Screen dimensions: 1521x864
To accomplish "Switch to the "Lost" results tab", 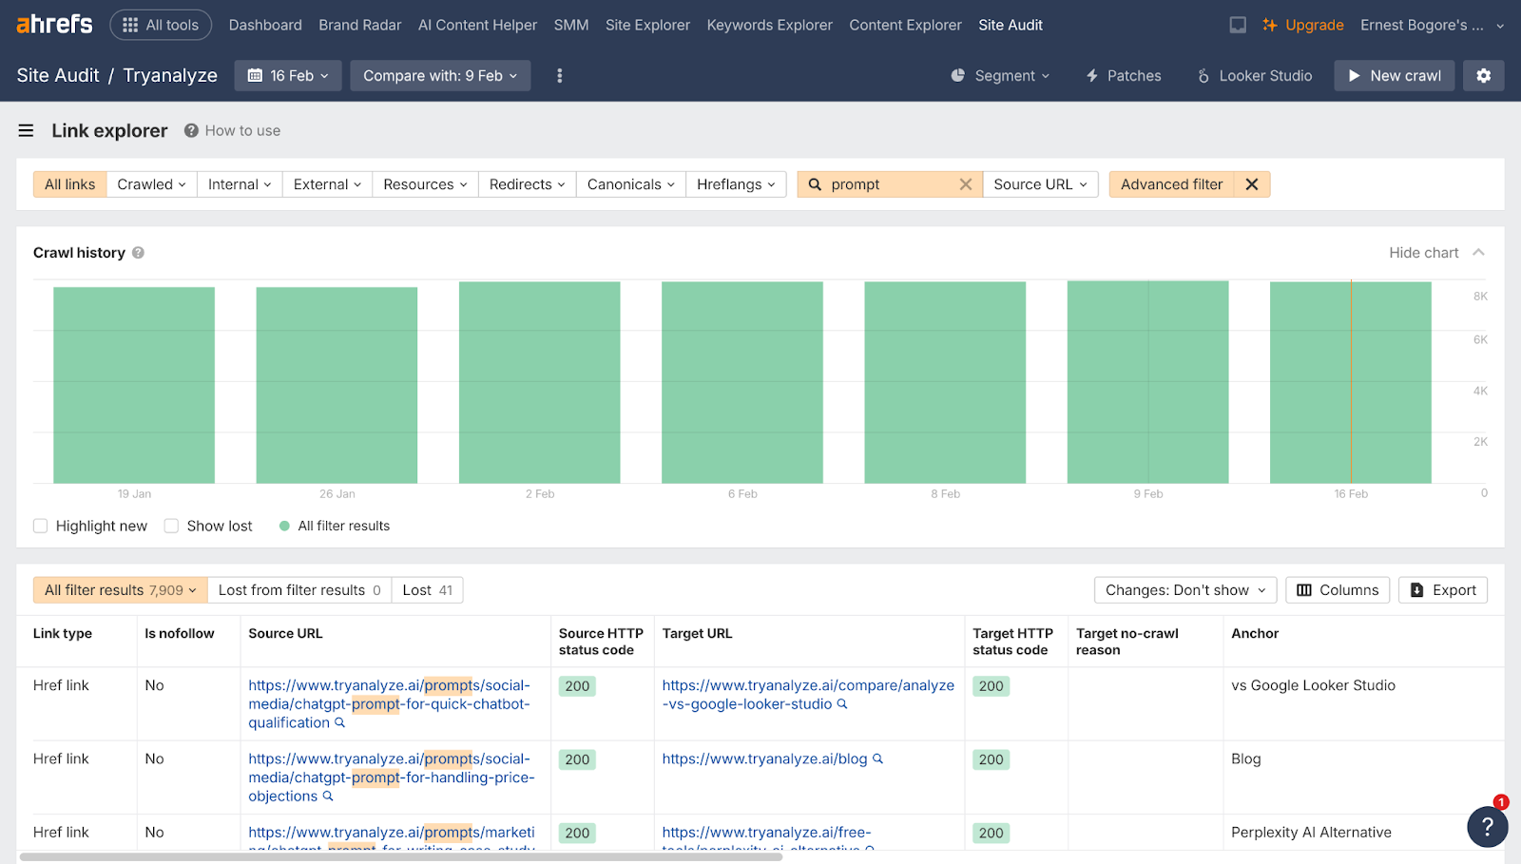I will pyautogui.click(x=427, y=589).
